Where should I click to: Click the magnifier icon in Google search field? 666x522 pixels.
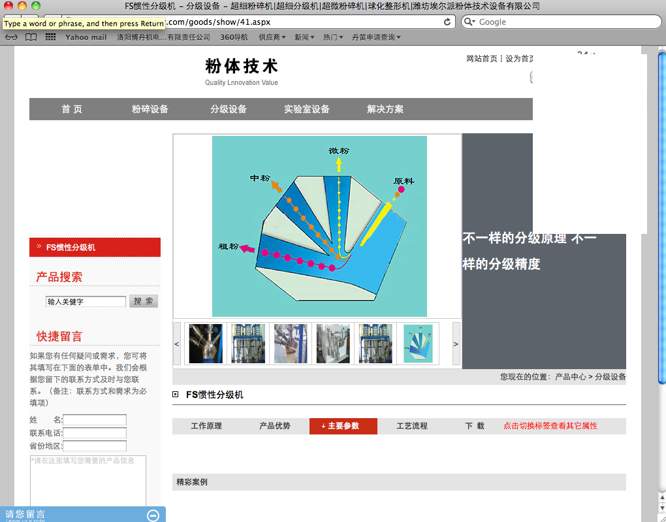tap(470, 22)
